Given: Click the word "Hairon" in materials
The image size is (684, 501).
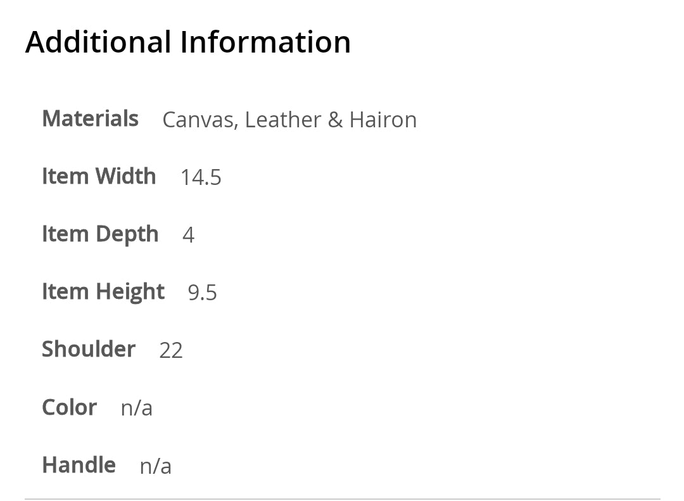Looking at the screenshot, I should click(x=383, y=120).
